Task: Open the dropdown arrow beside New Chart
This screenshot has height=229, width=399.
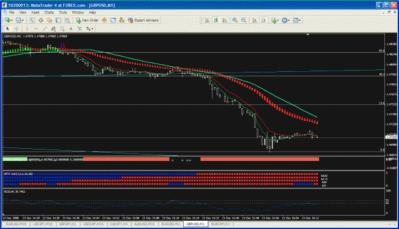Action: coord(11,20)
